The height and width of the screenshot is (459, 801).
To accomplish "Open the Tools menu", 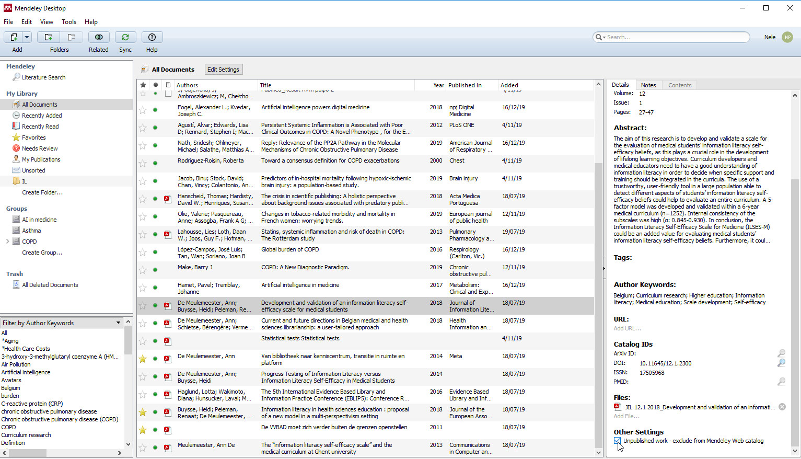I will click(69, 22).
